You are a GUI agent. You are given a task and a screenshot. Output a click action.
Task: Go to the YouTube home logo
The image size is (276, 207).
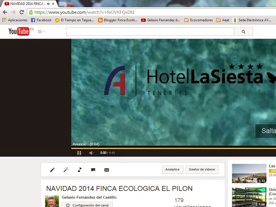(19, 31)
